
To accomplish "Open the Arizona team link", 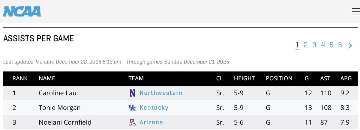I will tap(151, 122).
